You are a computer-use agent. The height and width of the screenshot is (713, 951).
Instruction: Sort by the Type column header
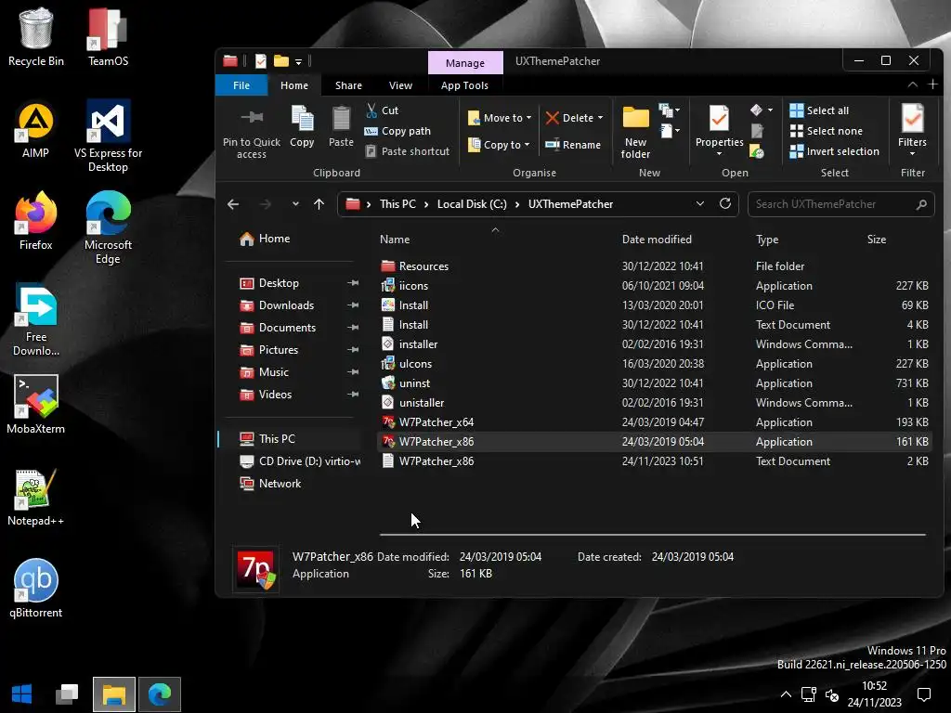767,240
